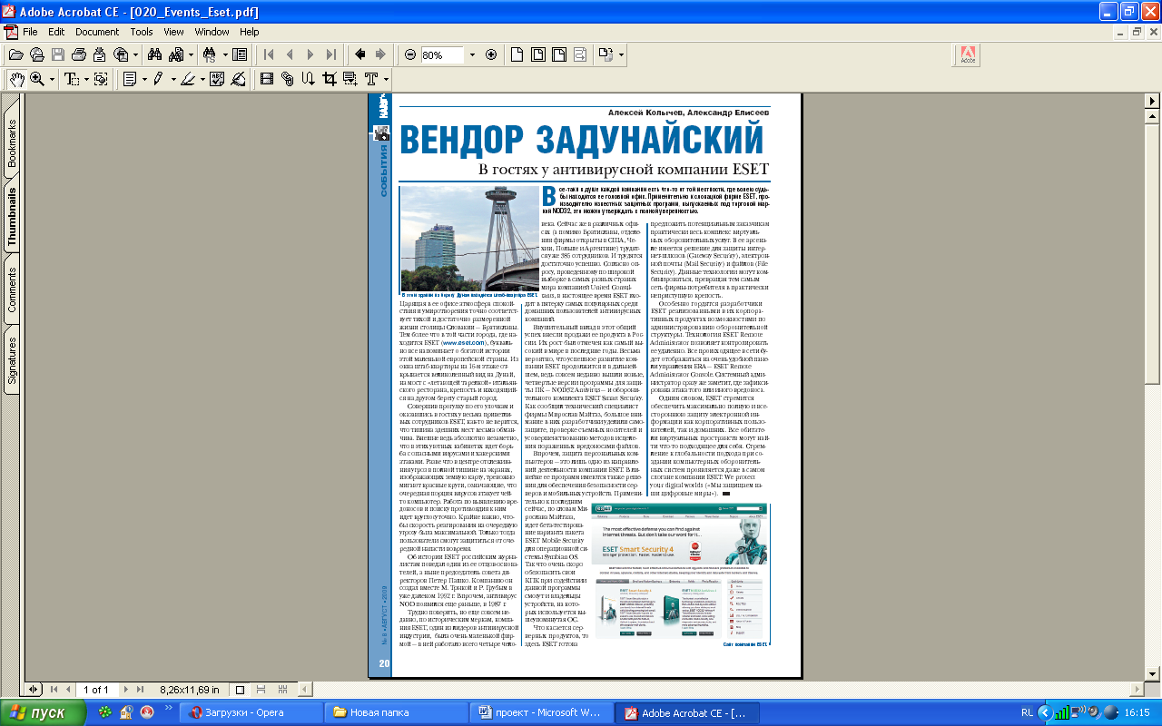1162x726 pixels.
Task: Select the Form tool
Action: (350, 79)
